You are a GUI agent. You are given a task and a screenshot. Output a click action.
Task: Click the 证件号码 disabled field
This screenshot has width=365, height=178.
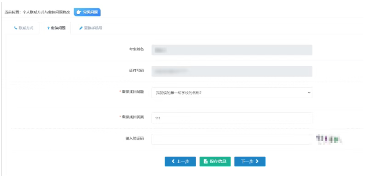coord(232,71)
